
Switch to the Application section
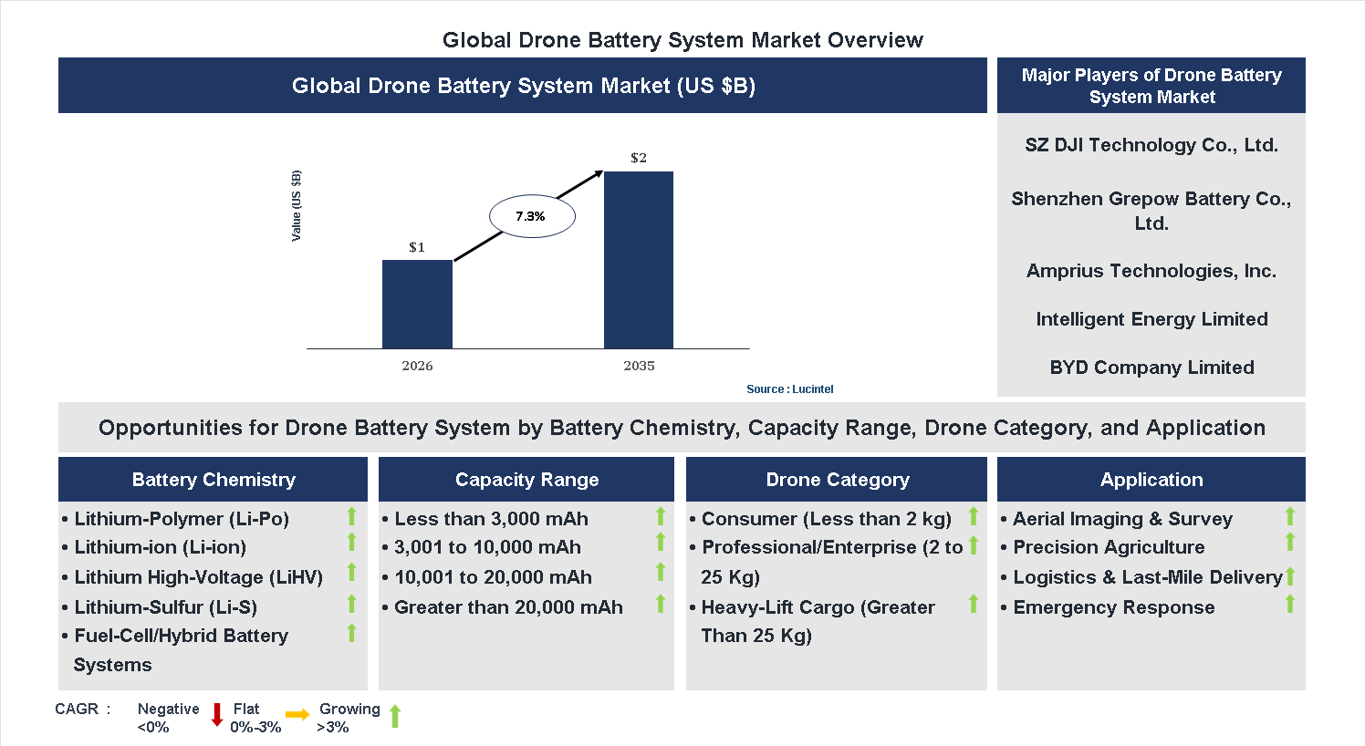pos(1151,479)
